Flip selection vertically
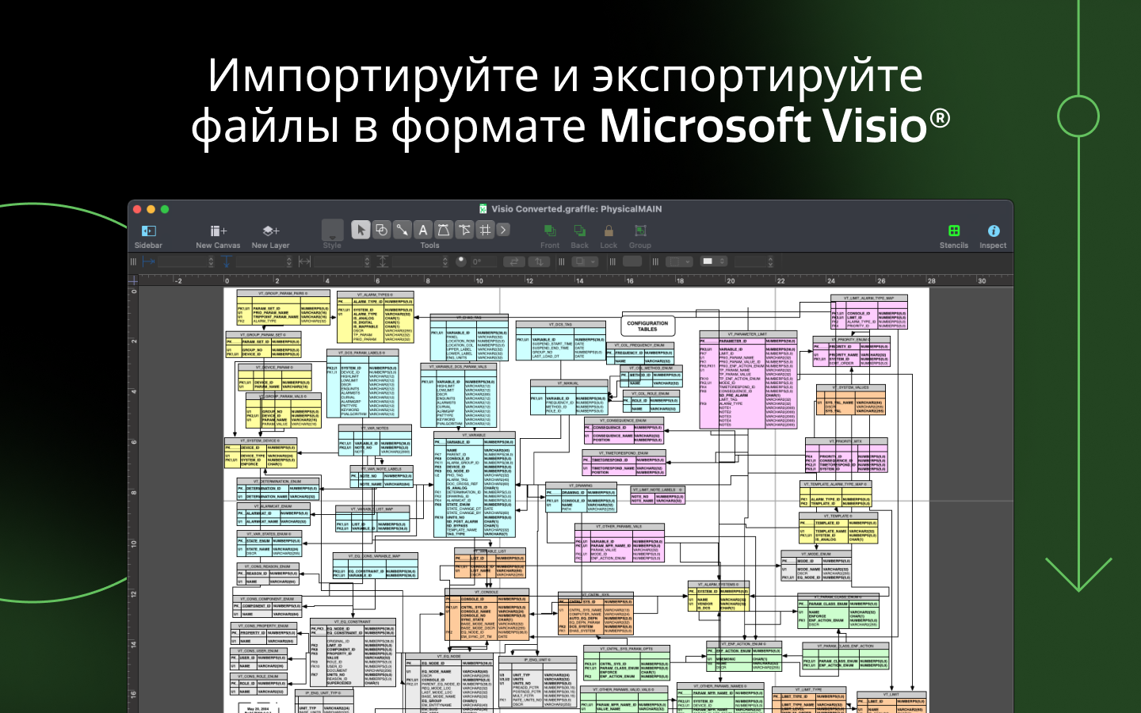This screenshot has height=713, width=1141. [x=538, y=261]
